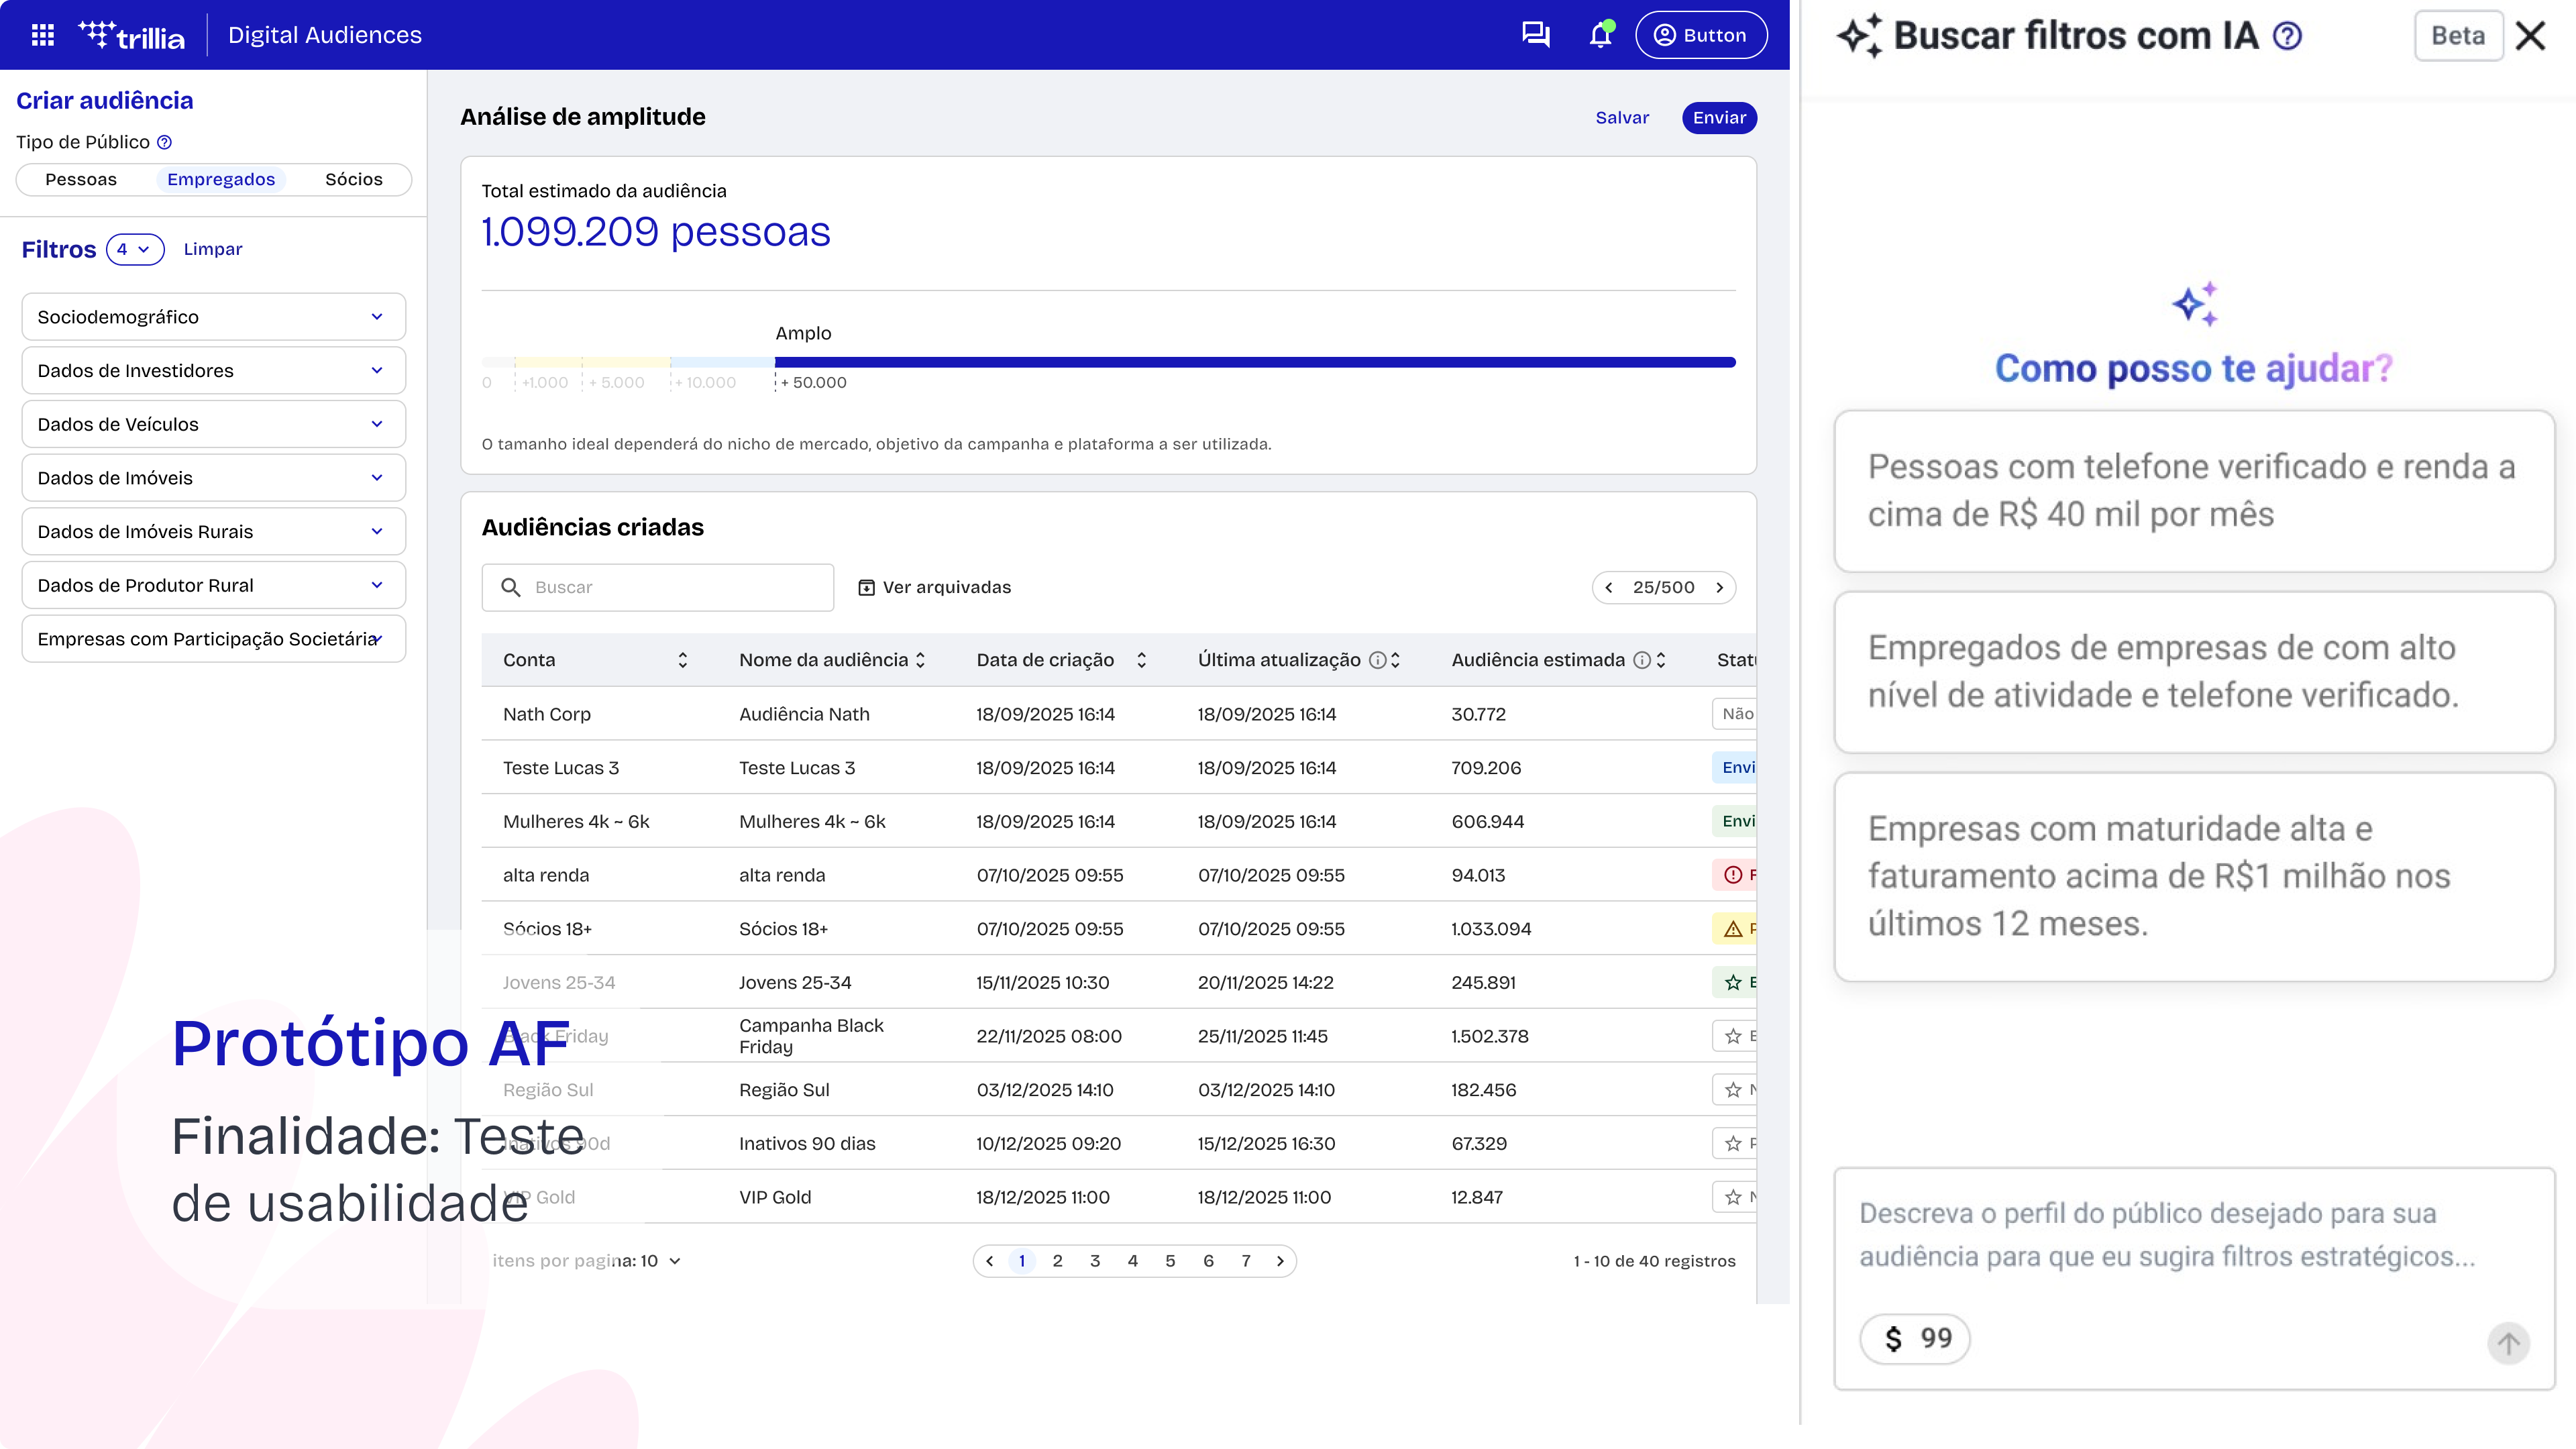
Task: Select the Pessoas audience type
Action: click(x=81, y=179)
